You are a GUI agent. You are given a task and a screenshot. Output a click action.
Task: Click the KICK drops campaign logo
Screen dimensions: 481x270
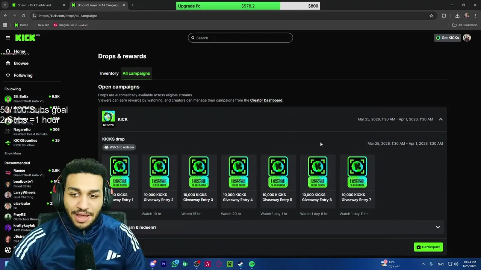tap(108, 119)
